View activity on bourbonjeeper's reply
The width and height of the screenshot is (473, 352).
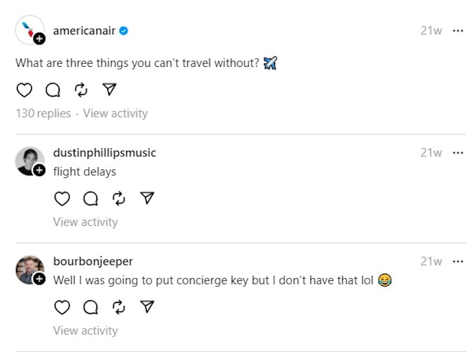[86, 331]
